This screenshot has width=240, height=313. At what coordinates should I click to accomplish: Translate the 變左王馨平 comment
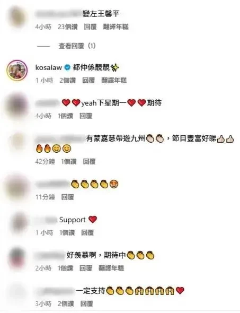point(115,27)
